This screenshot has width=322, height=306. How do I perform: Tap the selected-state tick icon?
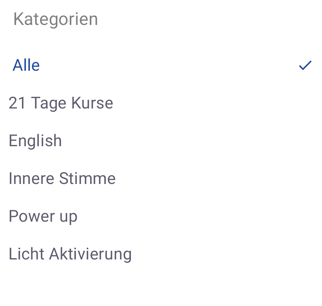point(305,66)
